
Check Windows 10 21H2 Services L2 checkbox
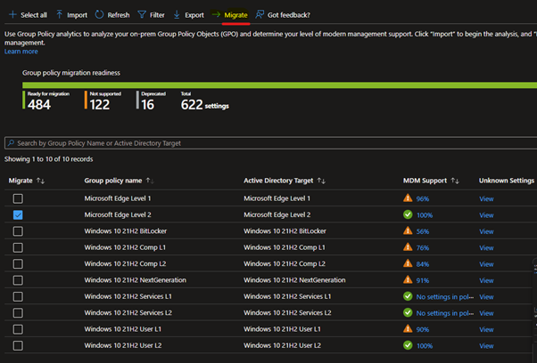pyautogui.click(x=18, y=313)
